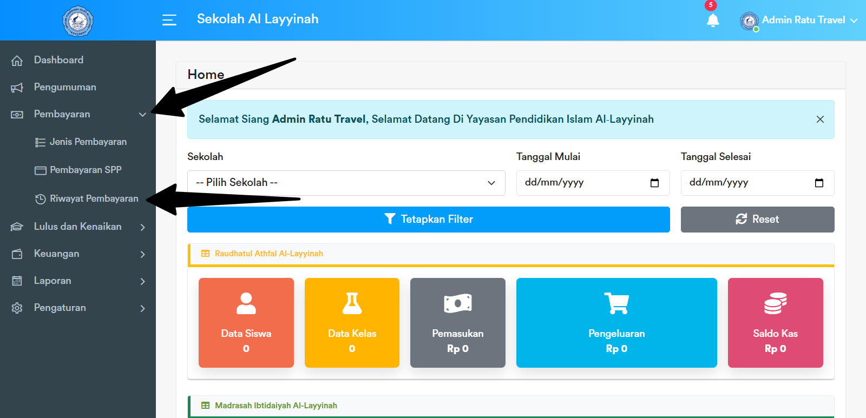Click the Reset button

758,220
